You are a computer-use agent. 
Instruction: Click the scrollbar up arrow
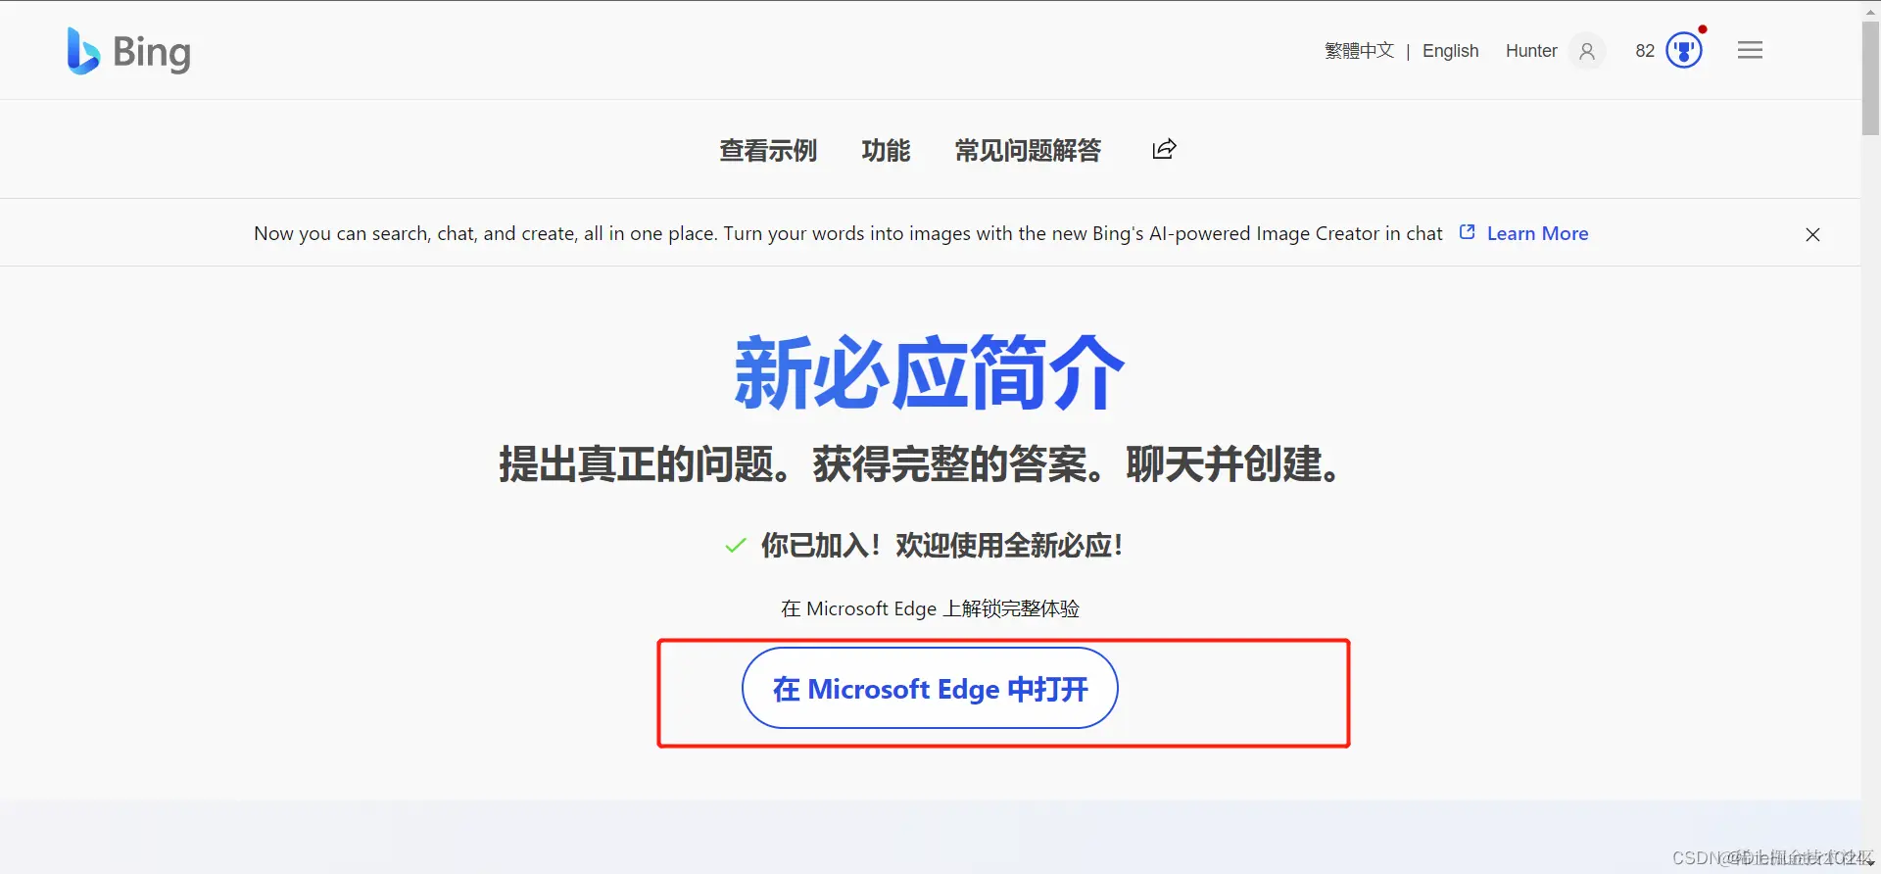point(1870,10)
